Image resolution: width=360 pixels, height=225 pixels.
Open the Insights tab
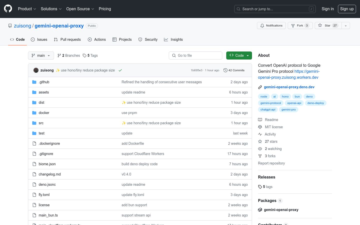pyautogui.click(x=173, y=39)
